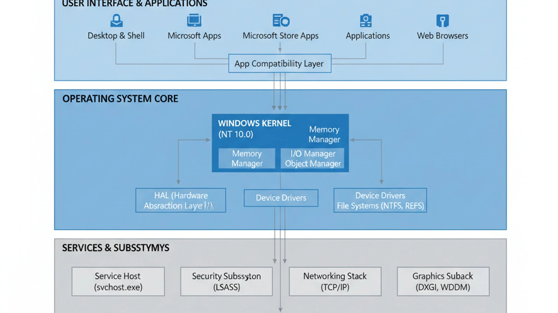Click the Applications icon
This screenshot has height=313, width=558.
click(366, 21)
